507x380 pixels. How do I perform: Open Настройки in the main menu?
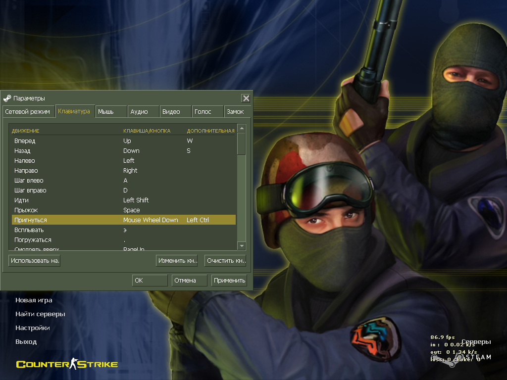point(32,328)
